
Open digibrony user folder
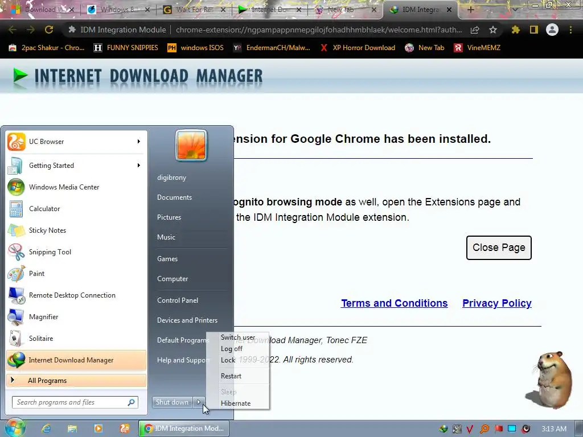click(x=171, y=178)
